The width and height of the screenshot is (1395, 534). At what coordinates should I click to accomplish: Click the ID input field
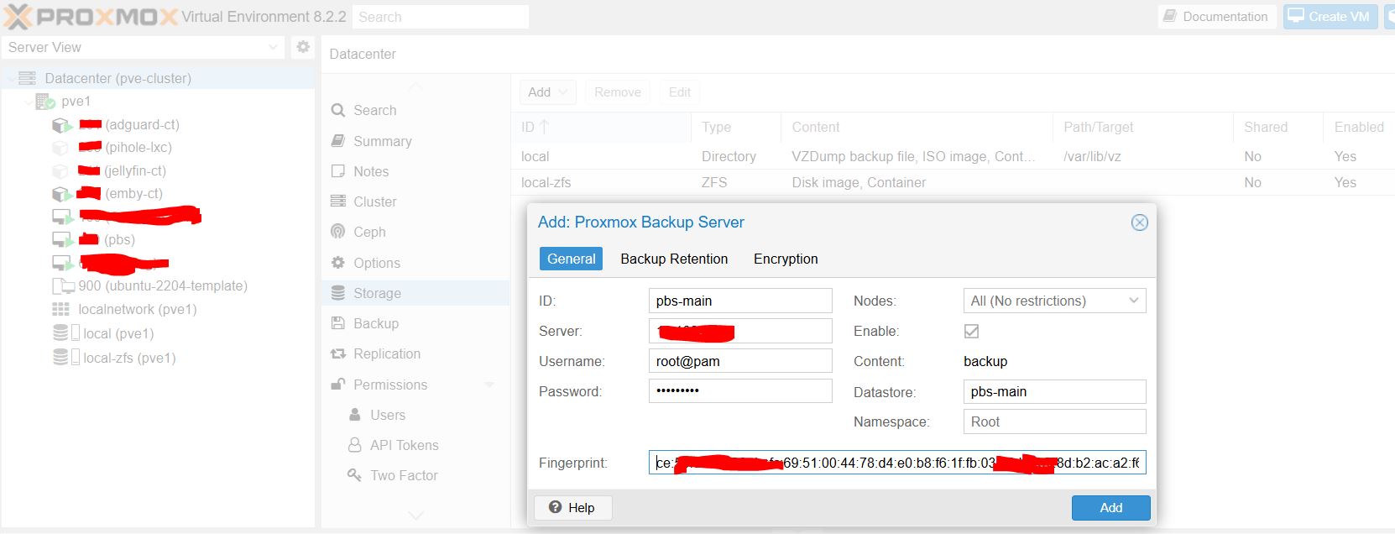click(x=740, y=301)
